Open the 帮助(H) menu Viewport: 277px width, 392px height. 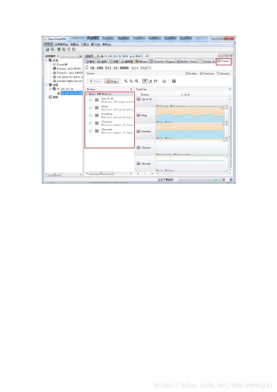pyautogui.click(x=107, y=44)
